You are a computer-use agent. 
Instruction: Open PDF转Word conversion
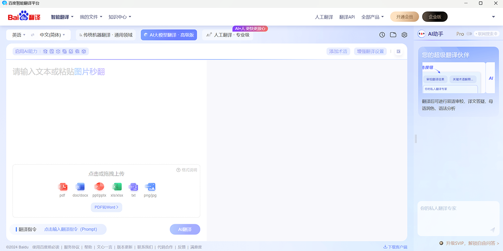[106, 207]
